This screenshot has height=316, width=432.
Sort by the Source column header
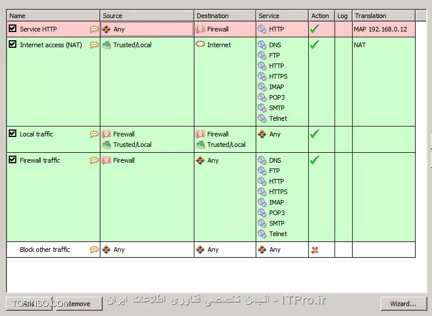point(147,16)
